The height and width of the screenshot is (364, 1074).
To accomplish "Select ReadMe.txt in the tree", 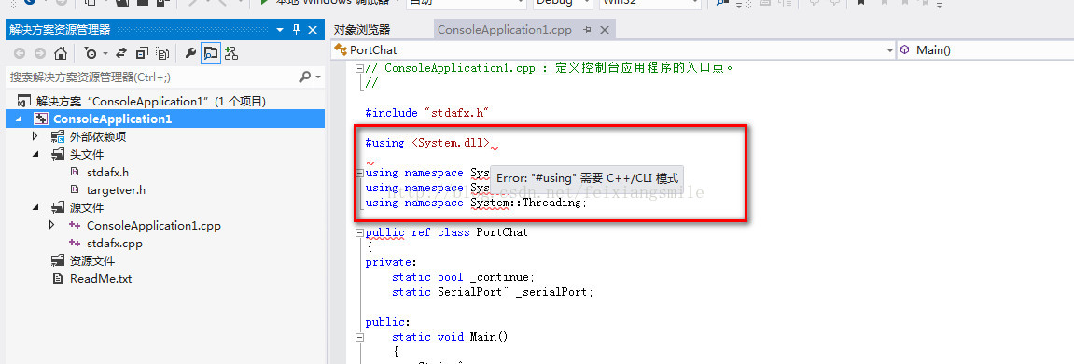I will tap(101, 279).
